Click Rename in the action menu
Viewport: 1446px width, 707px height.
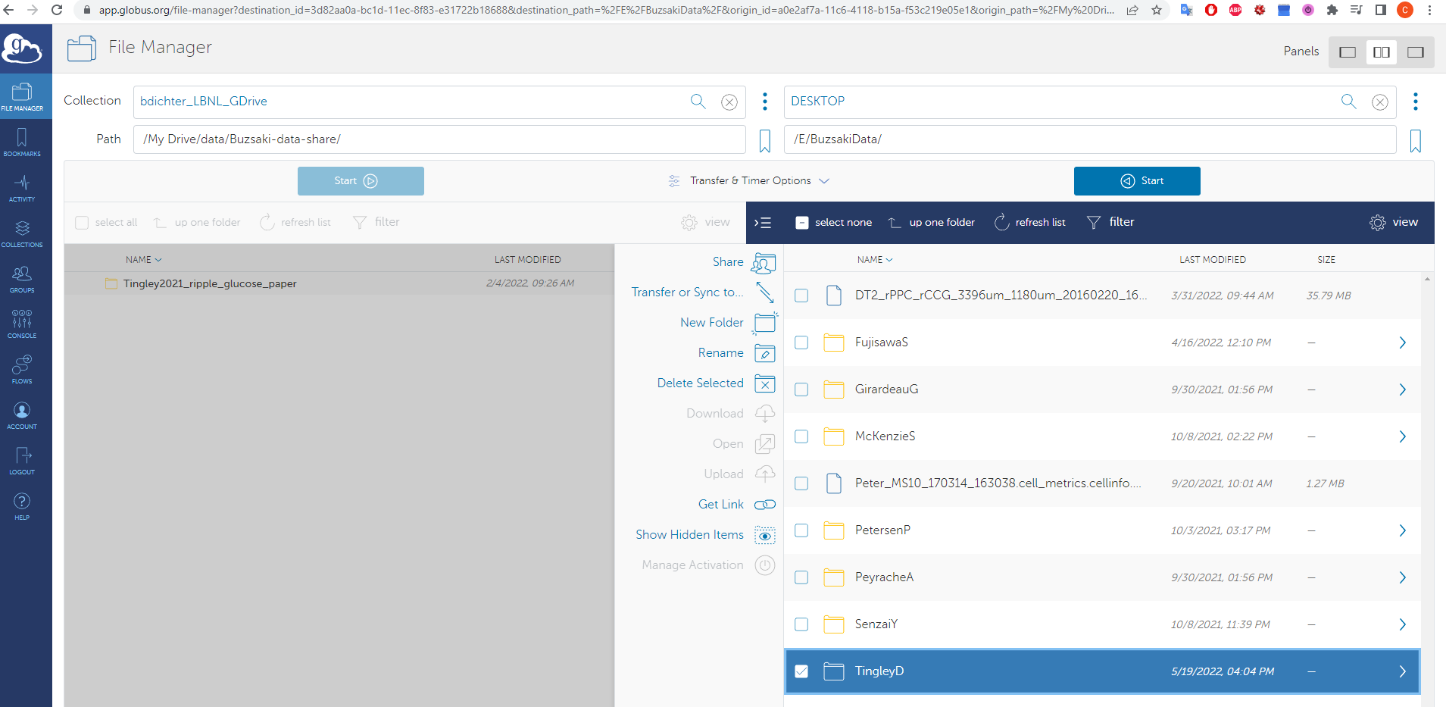click(736, 353)
